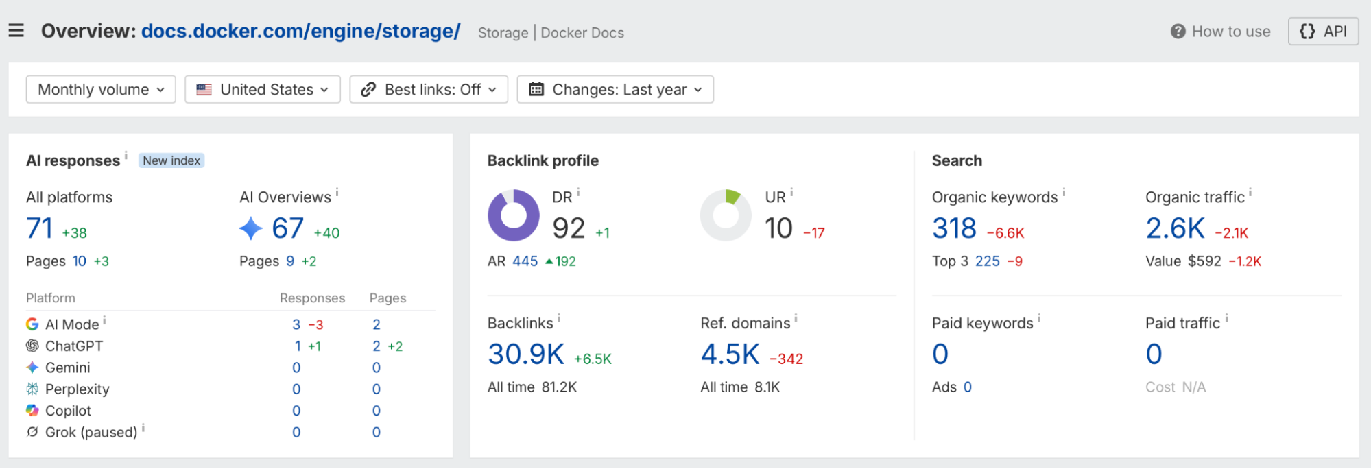Show info tooltip for Organic traffic
The height and width of the screenshot is (469, 1371).
[x=1250, y=193]
